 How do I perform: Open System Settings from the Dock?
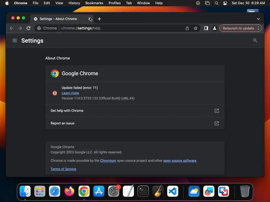click(114, 191)
